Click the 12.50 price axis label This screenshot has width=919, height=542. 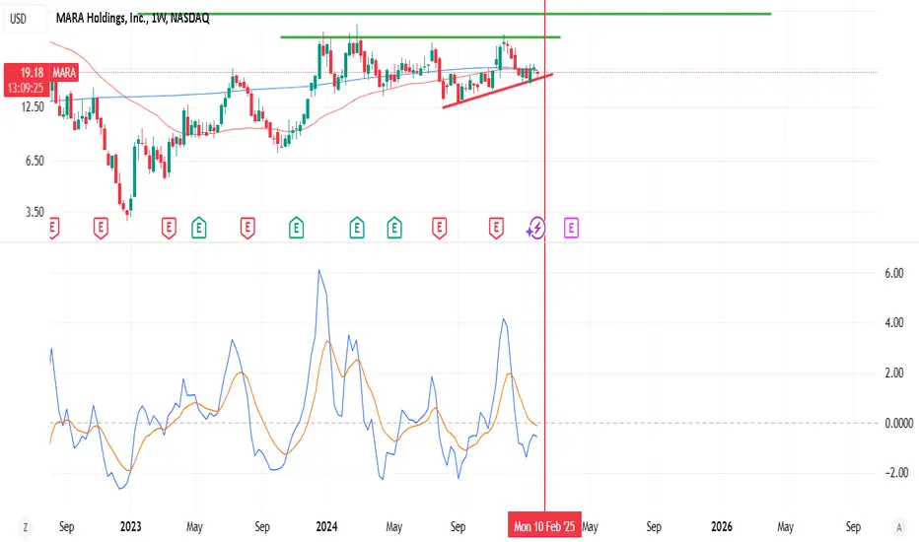coord(34,106)
